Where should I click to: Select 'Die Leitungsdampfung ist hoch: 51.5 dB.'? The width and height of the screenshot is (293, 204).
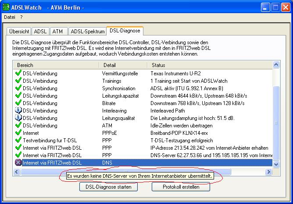[193, 118]
